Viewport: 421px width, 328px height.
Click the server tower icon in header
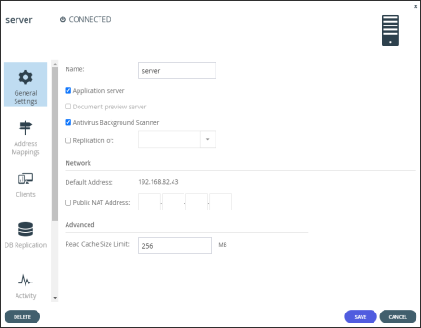coord(390,31)
